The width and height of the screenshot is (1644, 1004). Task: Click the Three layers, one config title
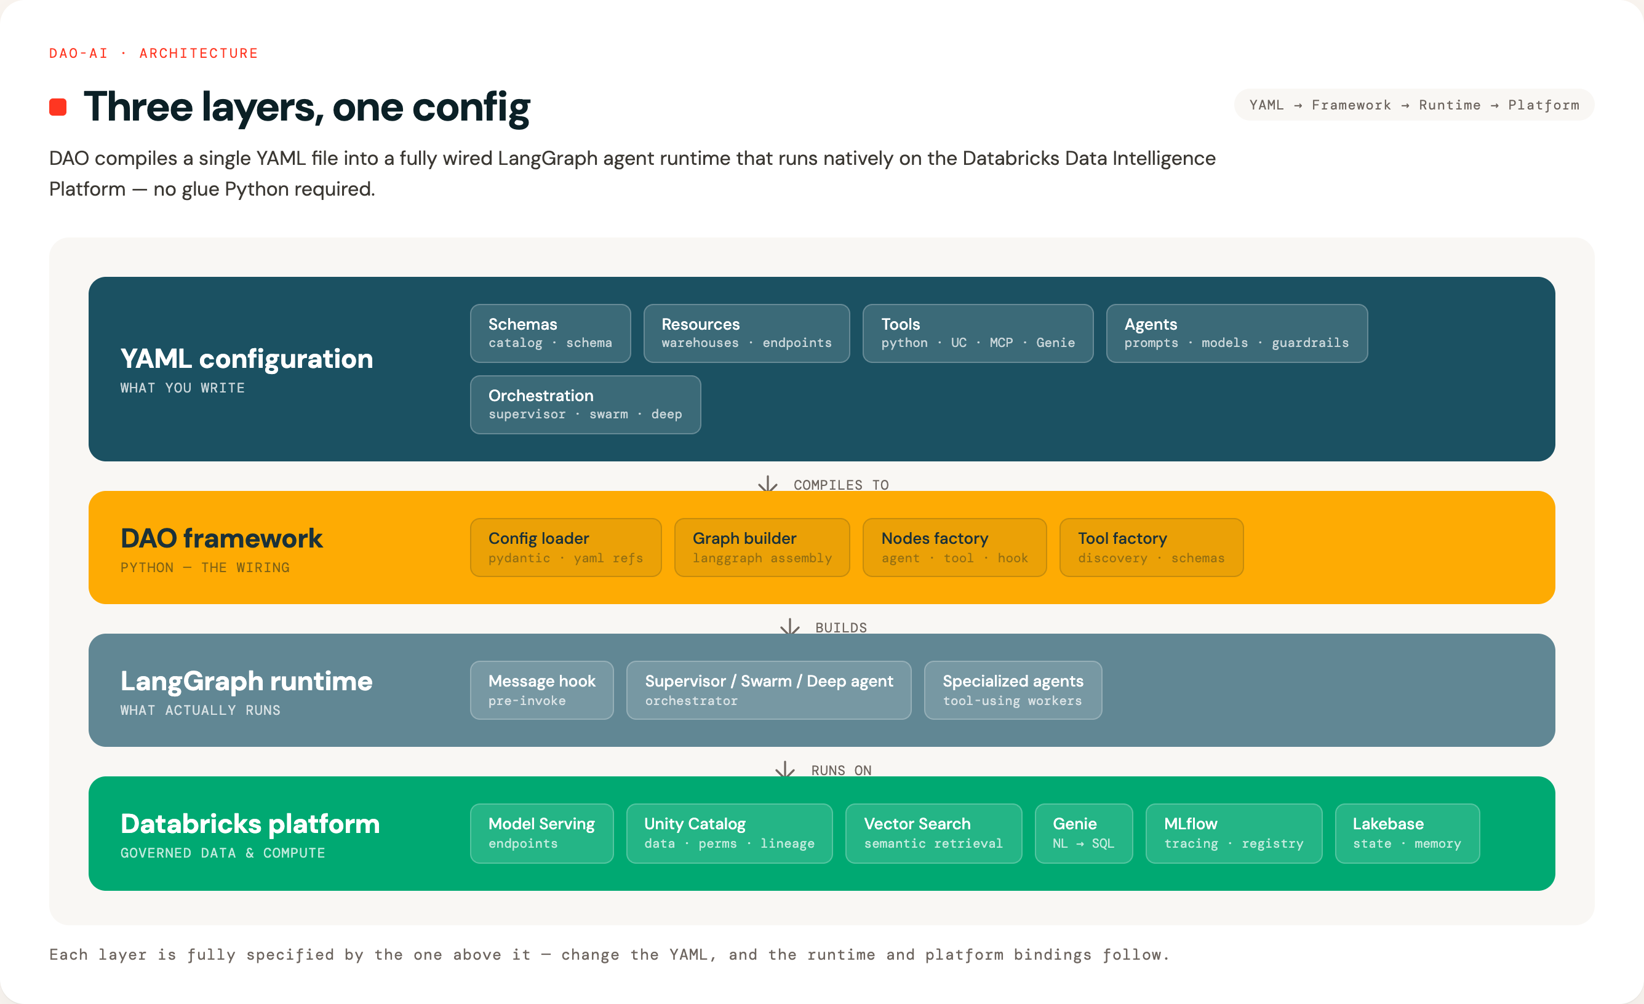(x=306, y=107)
